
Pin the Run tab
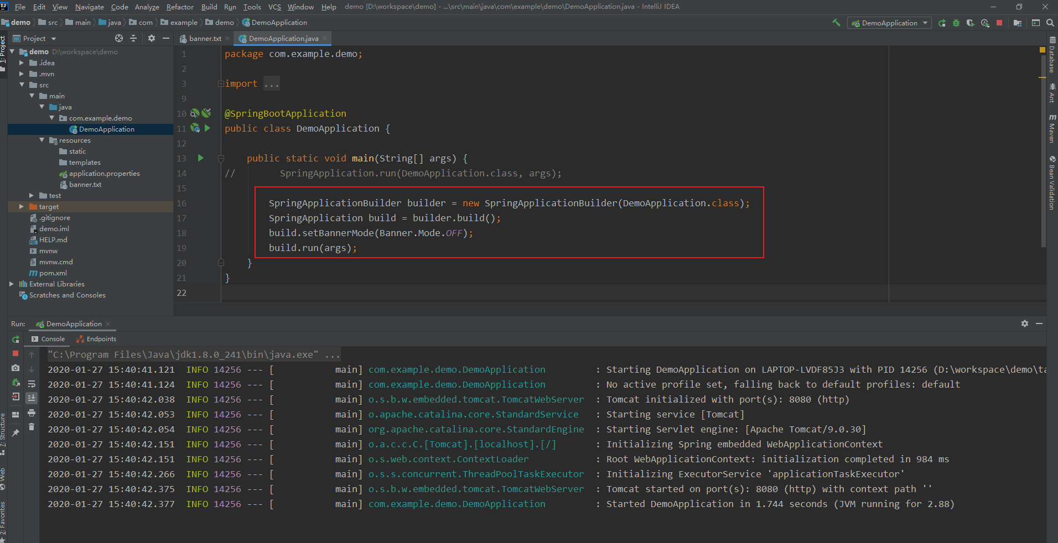15,432
